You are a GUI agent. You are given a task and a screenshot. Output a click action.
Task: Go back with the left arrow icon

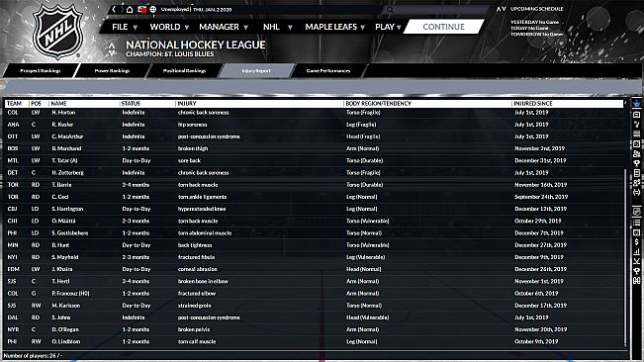114,9
